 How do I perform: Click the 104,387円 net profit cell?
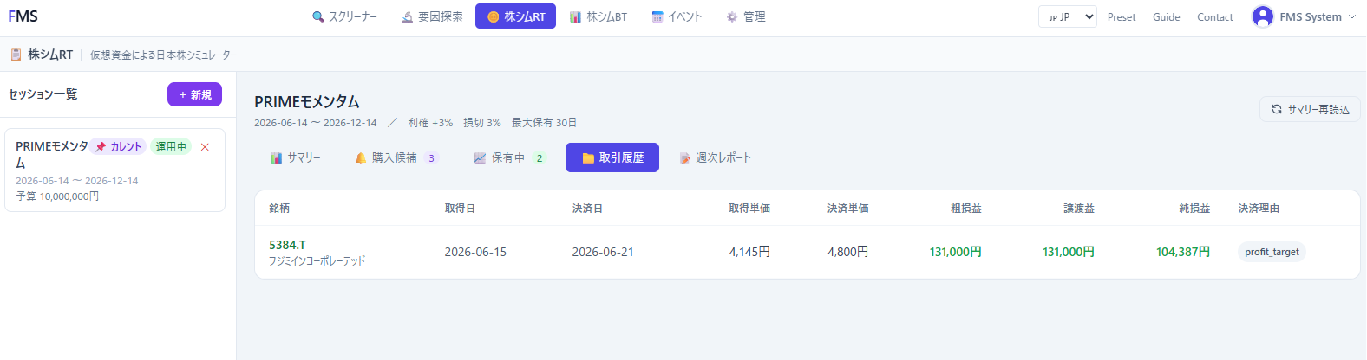1183,252
